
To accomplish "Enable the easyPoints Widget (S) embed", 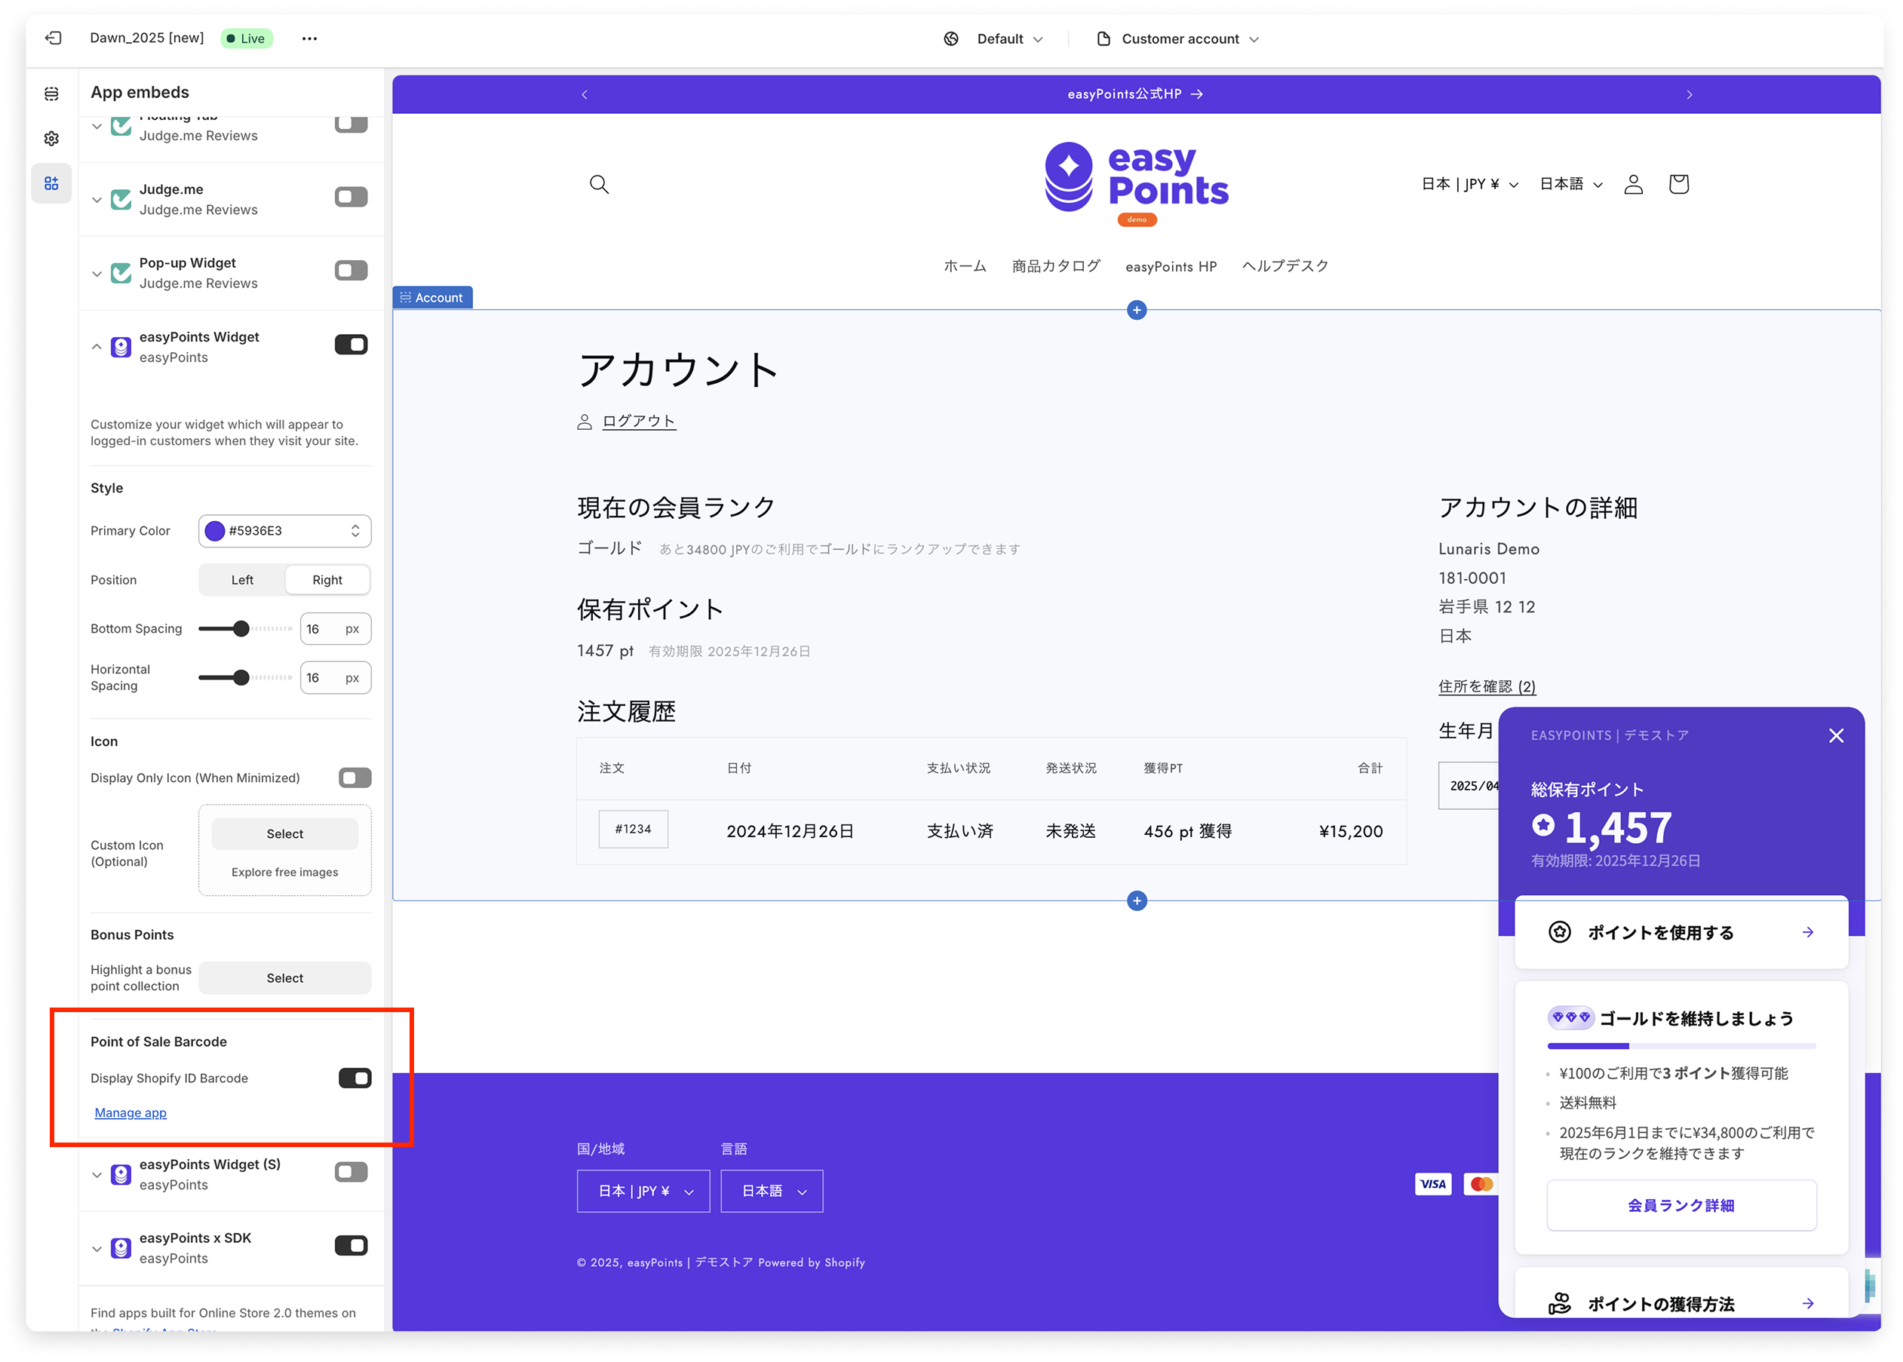I will coord(351,1172).
